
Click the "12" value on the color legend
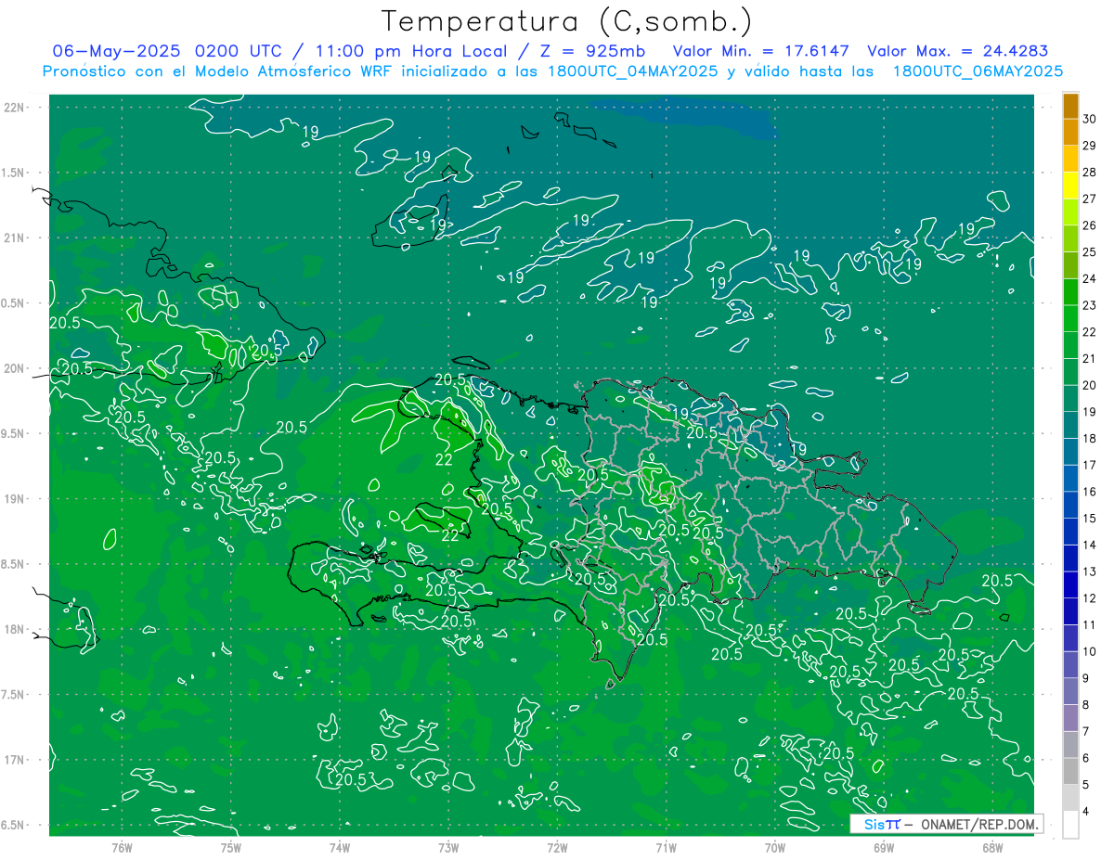[1090, 598]
